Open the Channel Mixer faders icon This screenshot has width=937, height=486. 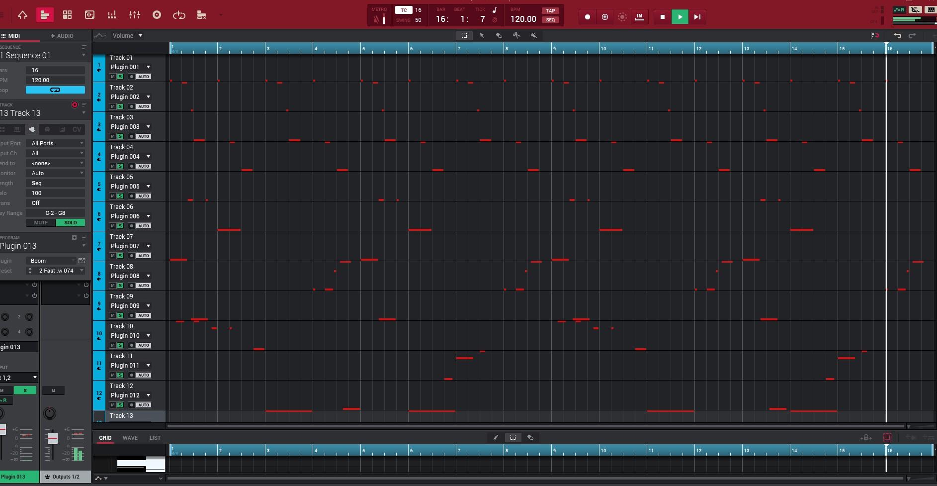[x=134, y=15]
